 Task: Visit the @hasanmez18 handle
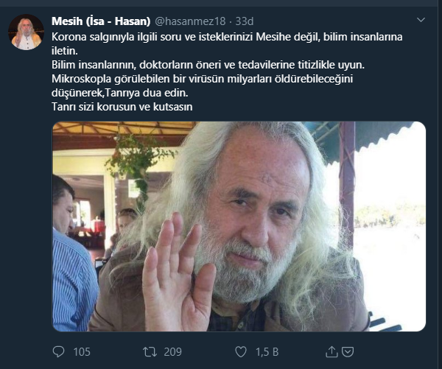[190, 21]
